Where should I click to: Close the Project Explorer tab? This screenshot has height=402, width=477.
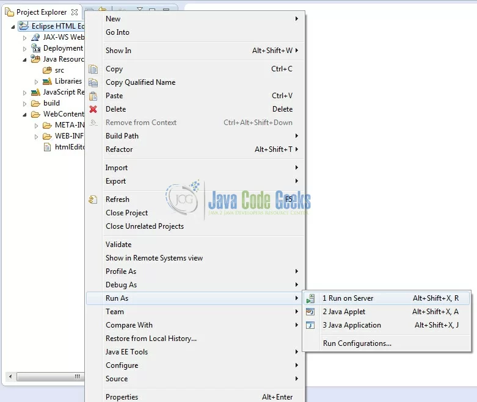75,12
